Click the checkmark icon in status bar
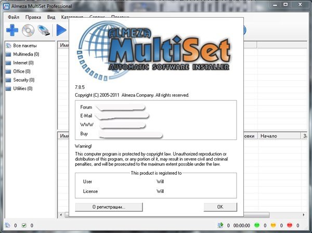The width and height of the screenshot is (312, 233). pyautogui.click(x=24, y=225)
